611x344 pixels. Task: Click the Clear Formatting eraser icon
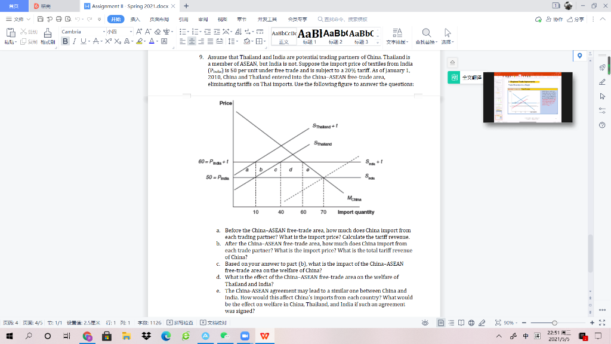[x=158, y=32]
